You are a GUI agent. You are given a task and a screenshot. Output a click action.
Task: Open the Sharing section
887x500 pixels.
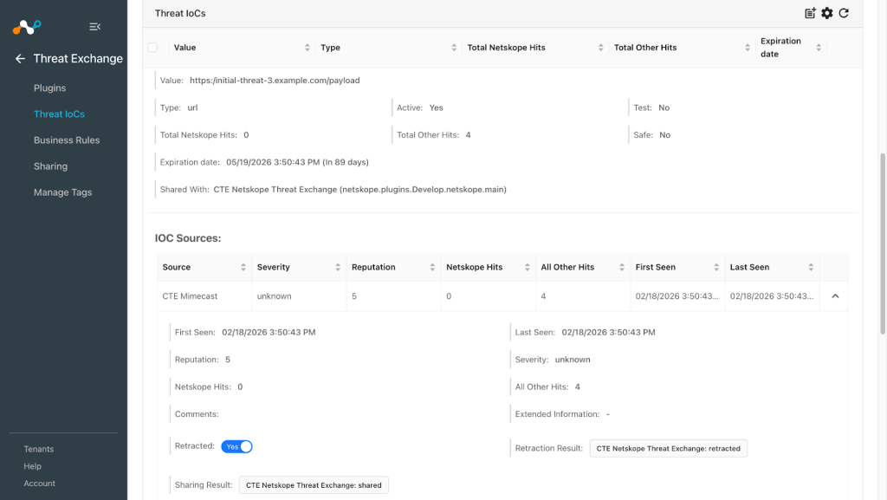[x=50, y=166]
